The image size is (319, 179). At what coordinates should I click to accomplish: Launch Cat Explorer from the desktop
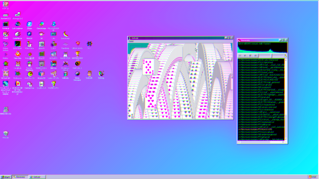[17, 25]
